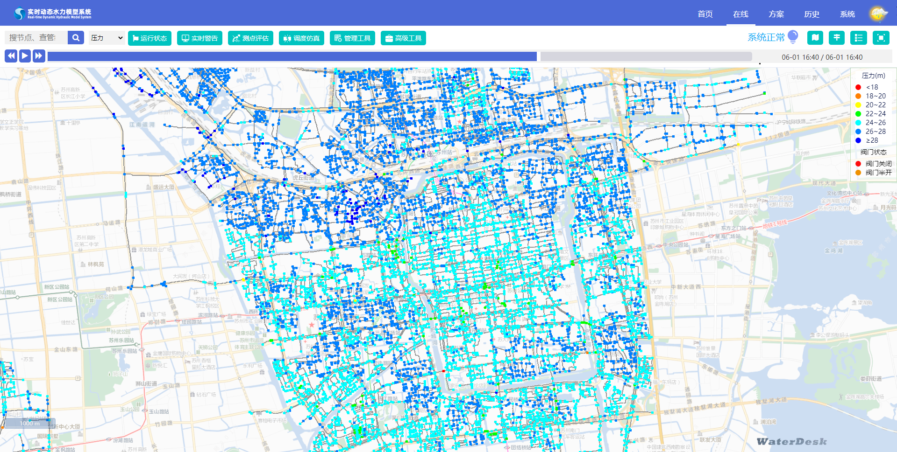The width and height of the screenshot is (897, 452).
Task: Click the search magnifier button
Action: 76,38
